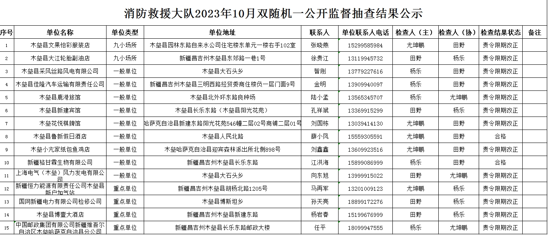Click the contact cell 孙天亮

[320, 202]
